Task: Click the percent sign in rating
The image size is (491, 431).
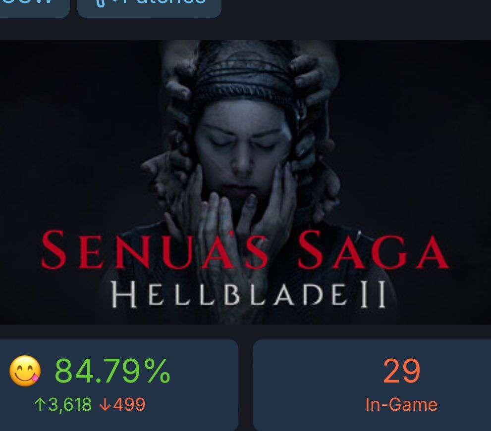Action: coord(157,371)
